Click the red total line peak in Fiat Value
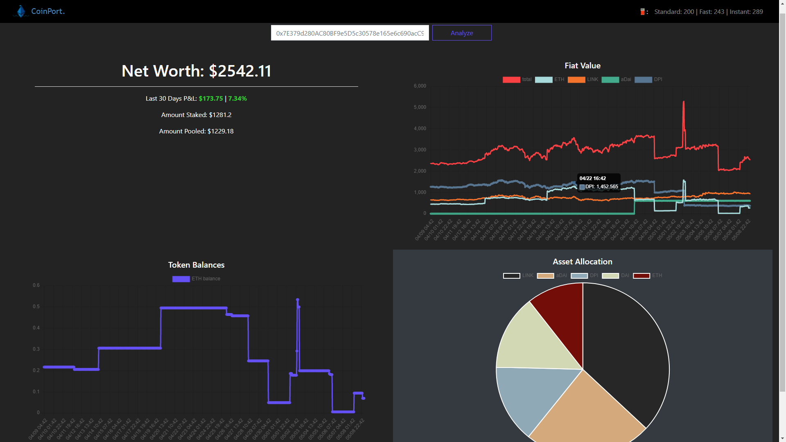Screen dimensions: 786x442 (684, 102)
